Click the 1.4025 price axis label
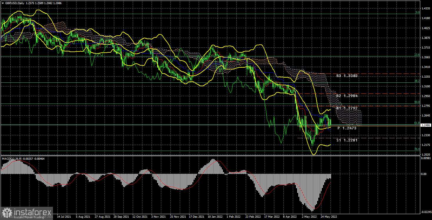This screenshot has height=220, width=432. pos(426,28)
